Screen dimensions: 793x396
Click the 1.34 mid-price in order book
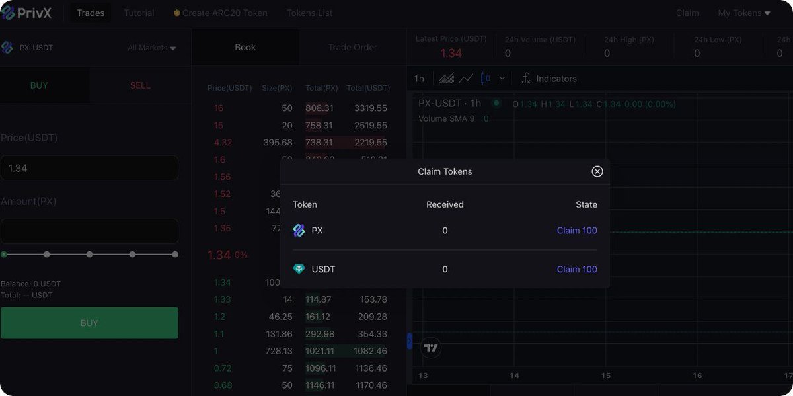coord(219,255)
